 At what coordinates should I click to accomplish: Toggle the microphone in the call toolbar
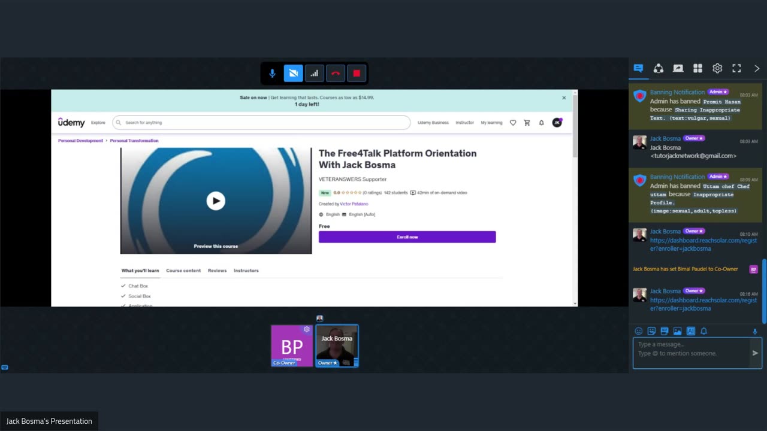(x=272, y=74)
